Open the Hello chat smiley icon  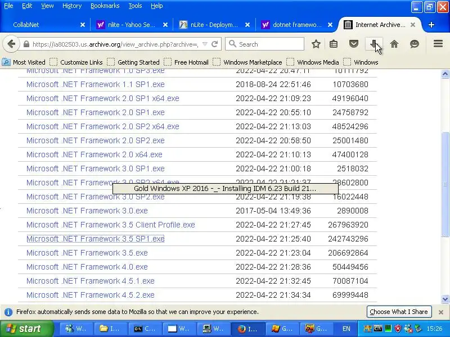tap(415, 44)
